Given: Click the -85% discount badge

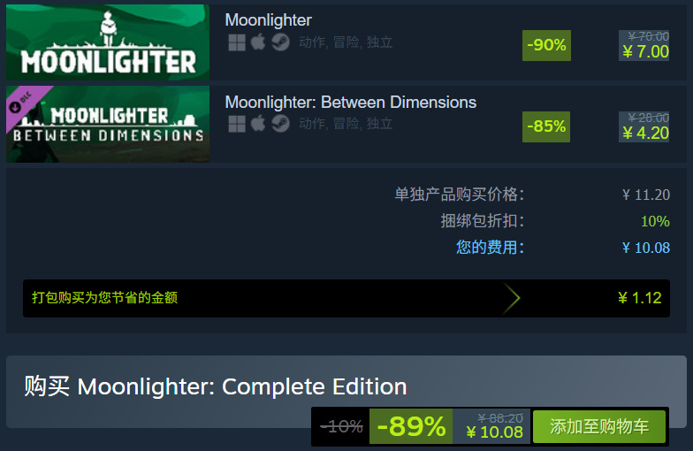Looking at the screenshot, I should pyautogui.click(x=546, y=127).
